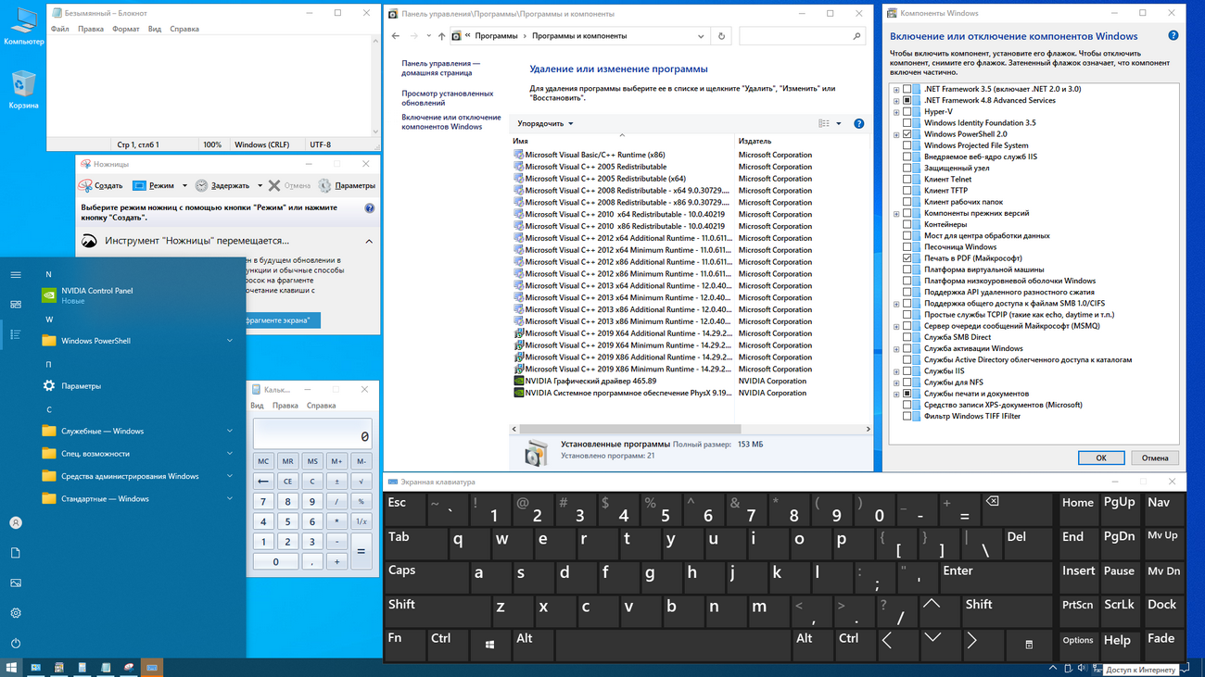This screenshot has width=1205, height=677.
Task: Uncheck Windows PowerShell 2.0 component
Action: pos(907,134)
